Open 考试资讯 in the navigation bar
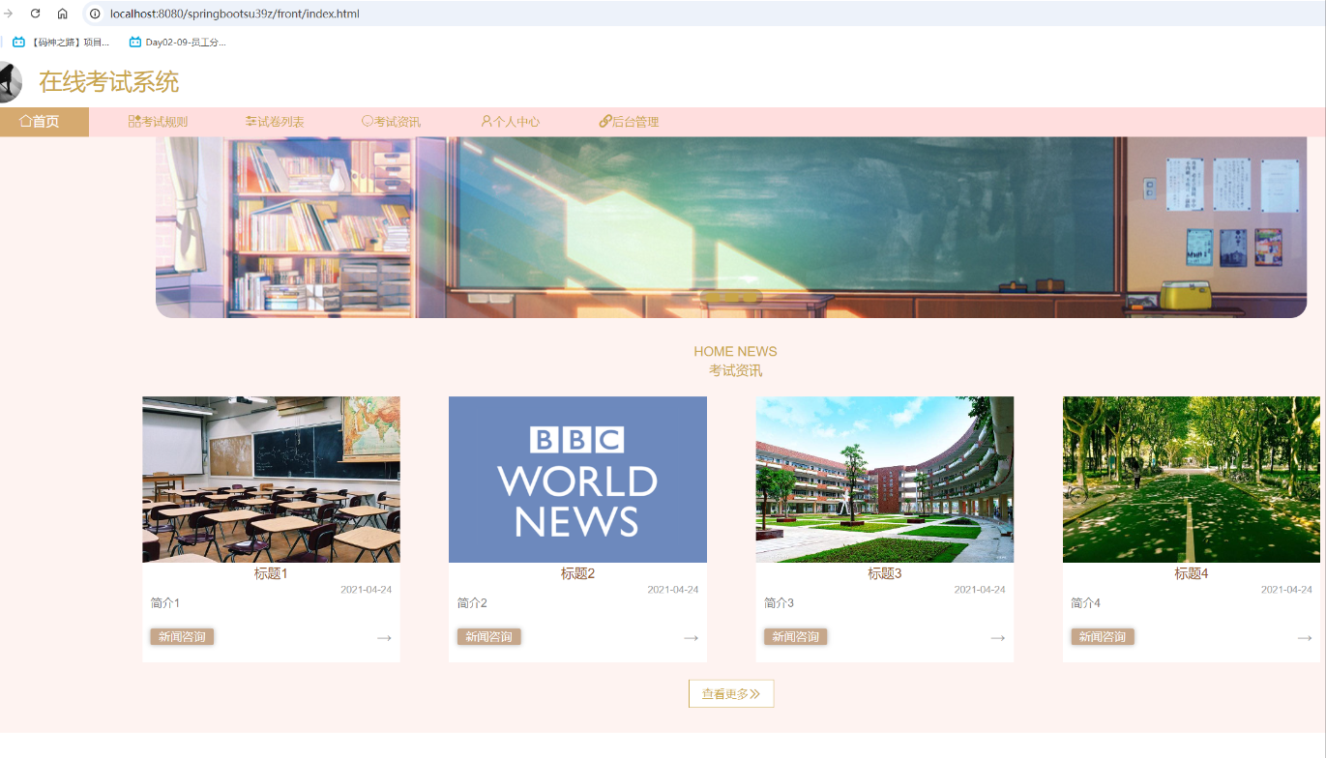 point(391,122)
